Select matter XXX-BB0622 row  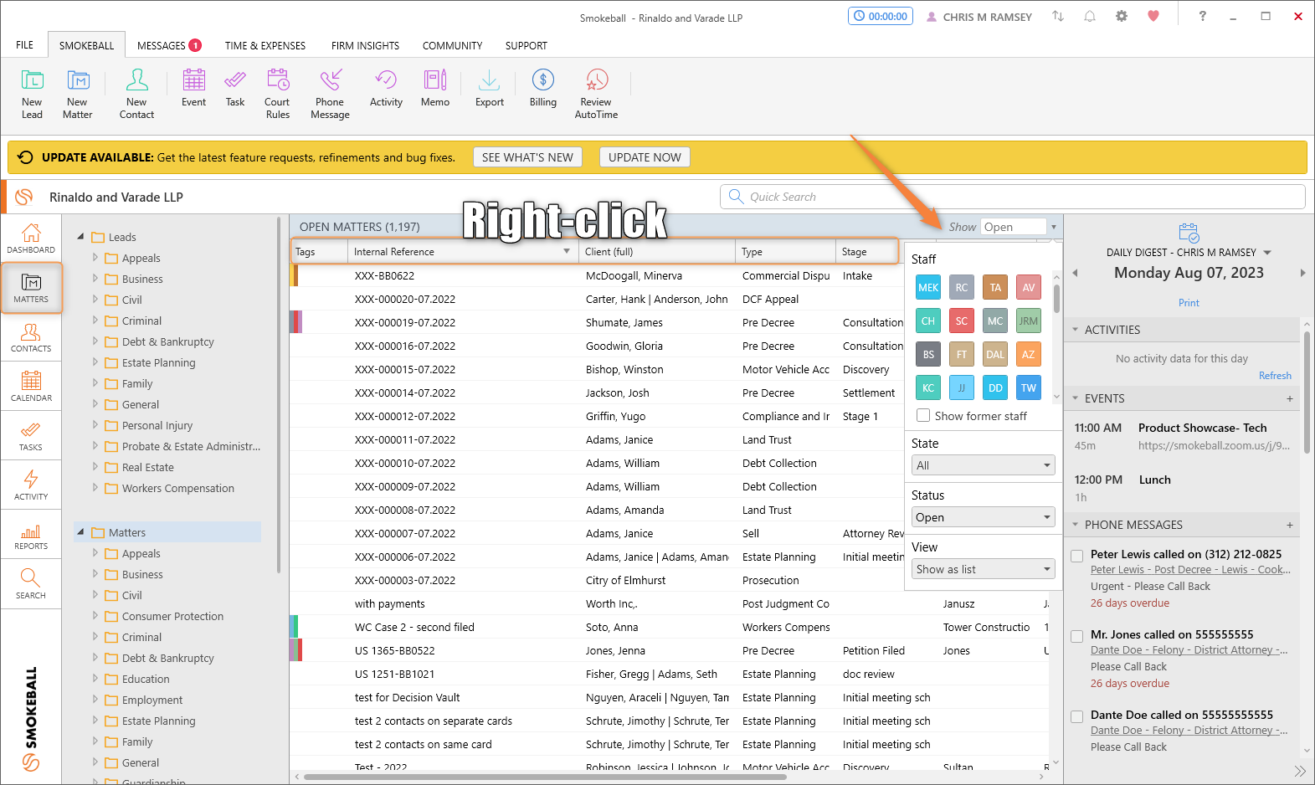597,275
